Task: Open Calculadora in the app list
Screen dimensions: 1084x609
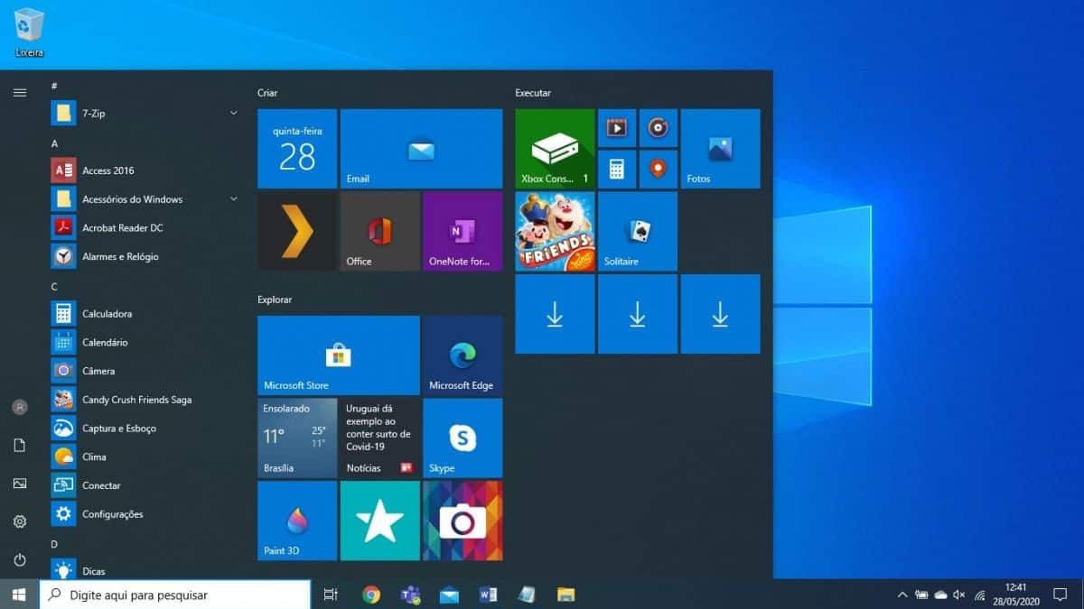Action: tap(145, 313)
